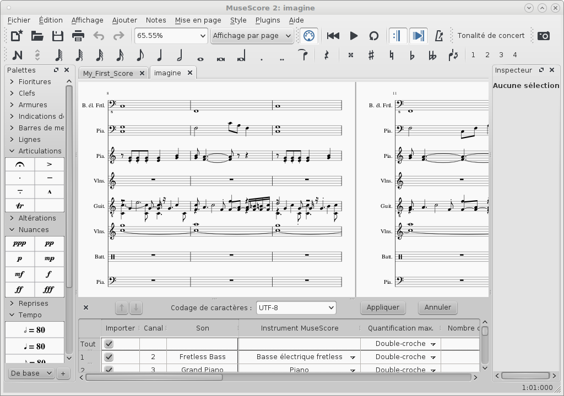Save the score with floppy icon
Viewport: 564px width, 396px height.
click(x=57, y=36)
